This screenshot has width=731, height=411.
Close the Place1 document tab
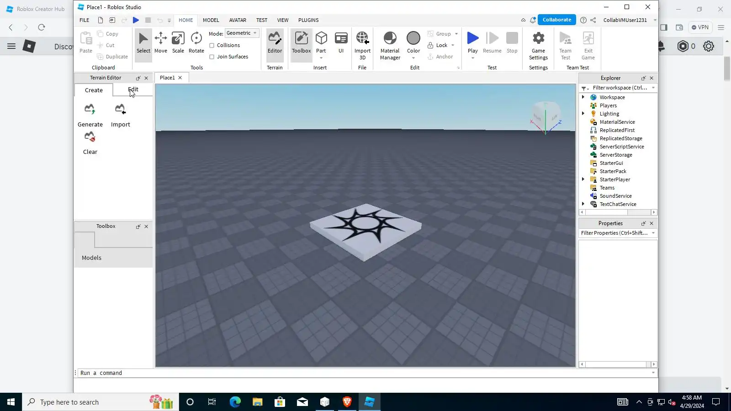pyautogui.click(x=180, y=78)
